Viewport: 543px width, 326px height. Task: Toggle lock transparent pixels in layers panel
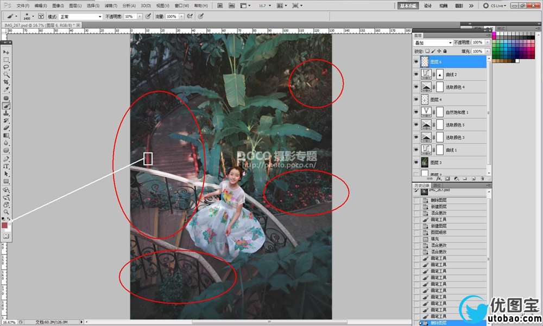click(427, 51)
